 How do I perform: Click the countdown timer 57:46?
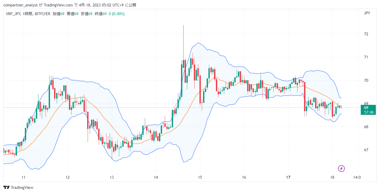pos(368,112)
